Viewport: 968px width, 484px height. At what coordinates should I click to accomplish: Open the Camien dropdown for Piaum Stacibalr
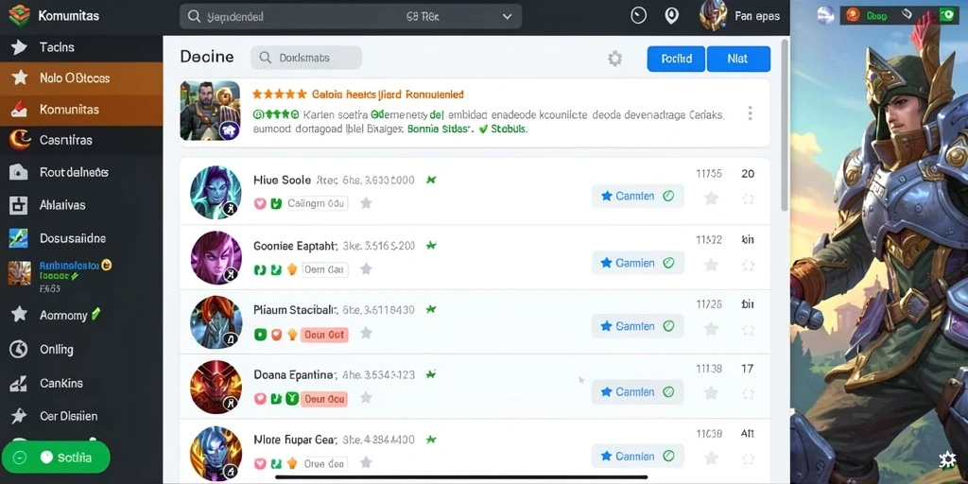coord(638,326)
